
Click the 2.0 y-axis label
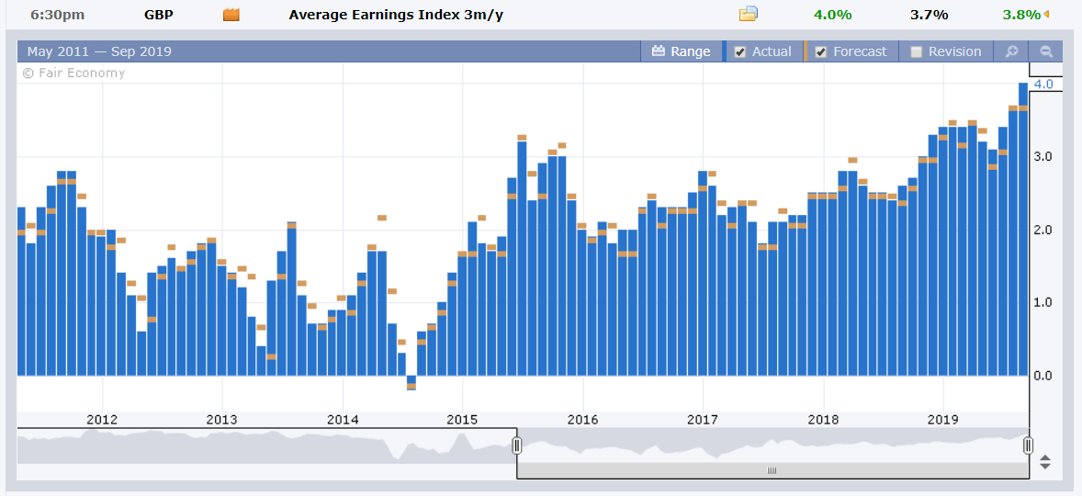pyautogui.click(x=1043, y=230)
